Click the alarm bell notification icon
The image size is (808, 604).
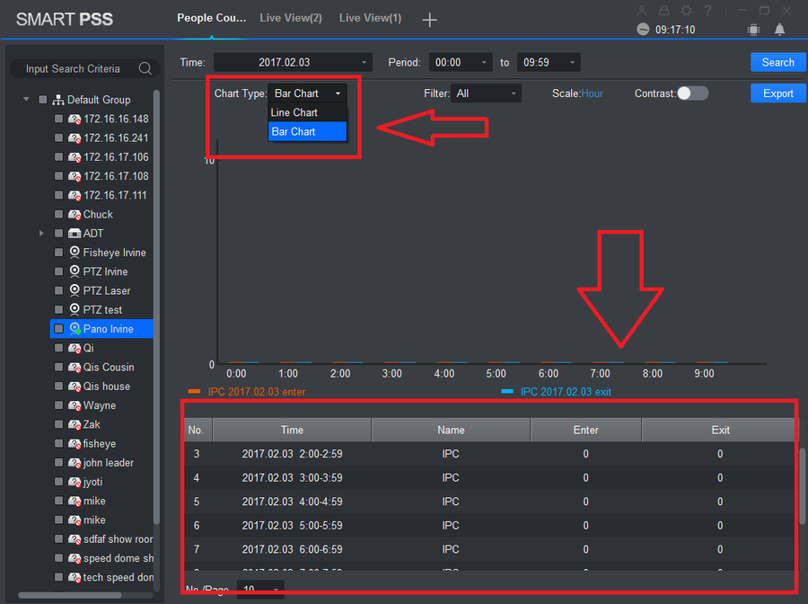click(779, 30)
